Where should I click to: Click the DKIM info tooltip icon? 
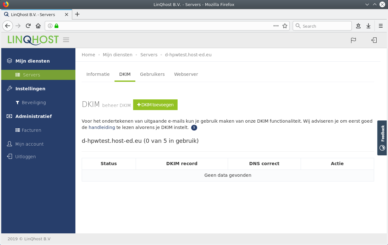194,127
